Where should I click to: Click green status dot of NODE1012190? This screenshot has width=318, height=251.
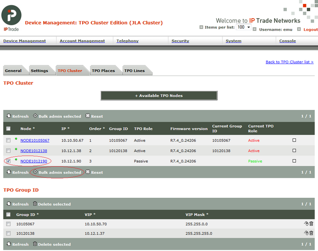[x=16, y=160]
